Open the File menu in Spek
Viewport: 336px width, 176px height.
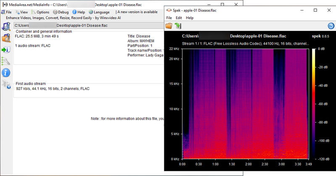point(169,18)
